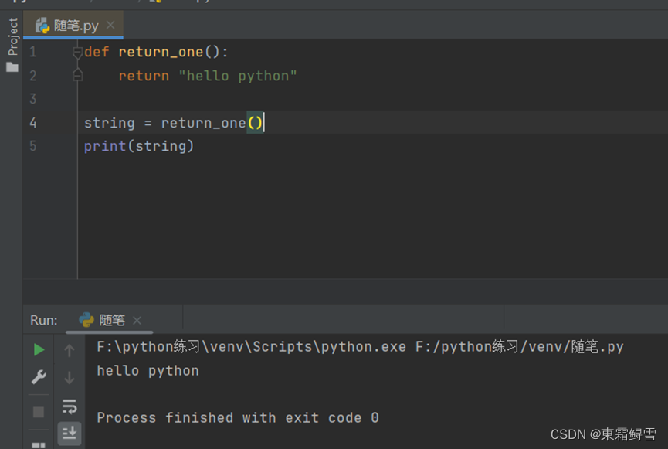Viewport: 668px width, 449px height.
Task: Place cursor in print(string) line
Action: point(139,146)
